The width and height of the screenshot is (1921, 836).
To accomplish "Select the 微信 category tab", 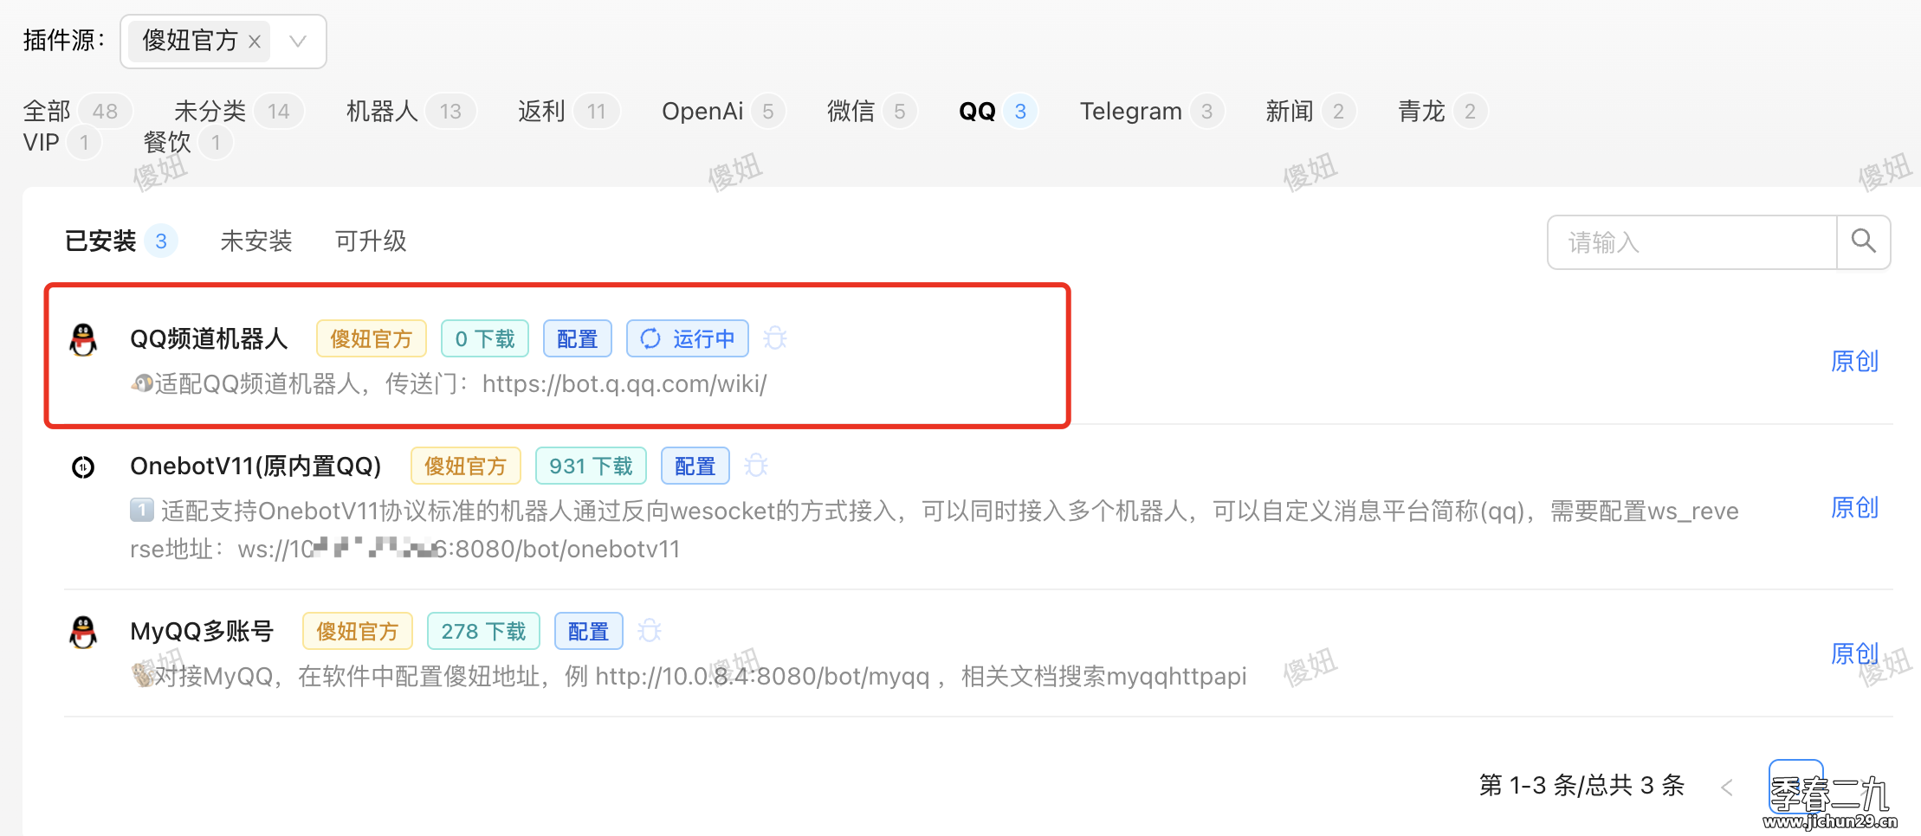I will tap(871, 111).
